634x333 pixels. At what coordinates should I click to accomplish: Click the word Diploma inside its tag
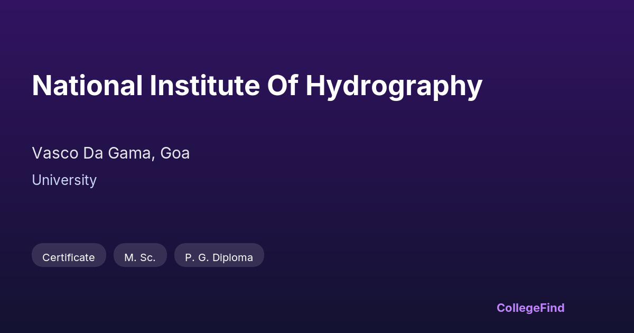[232, 257]
